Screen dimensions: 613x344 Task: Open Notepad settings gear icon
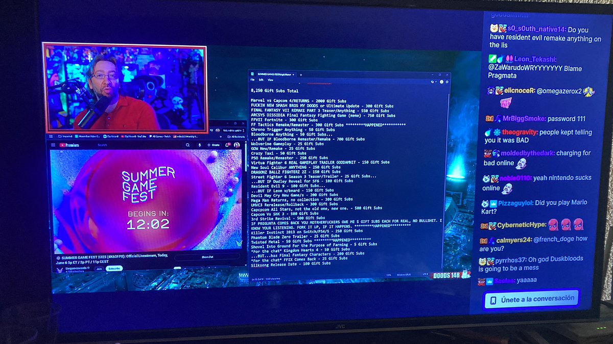click(x=447, y=82)
